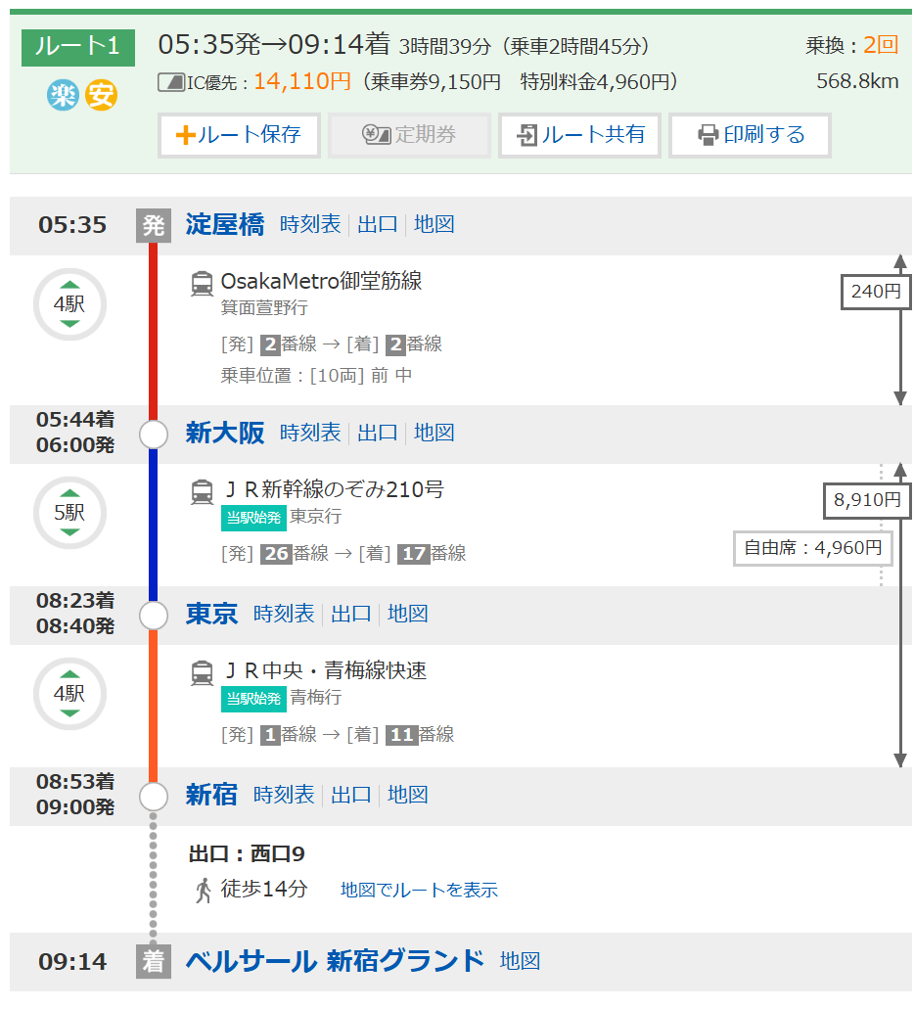Click the 発 departure marker at 淀屋橋

154,226
